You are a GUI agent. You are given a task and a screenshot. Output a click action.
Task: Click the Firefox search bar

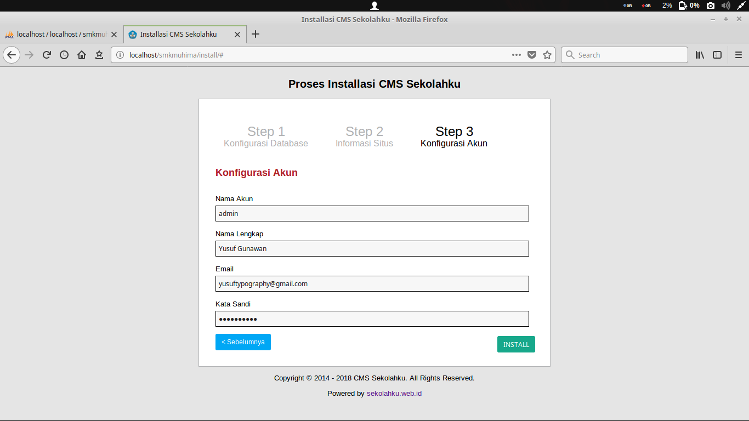pyautogui.click(x=624, y=55)
